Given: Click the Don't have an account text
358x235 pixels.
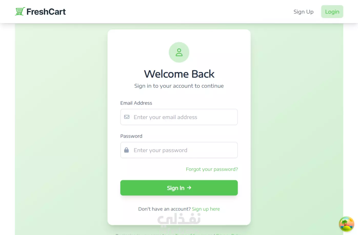Looking at the screenshot, I should tap(164, 209).
